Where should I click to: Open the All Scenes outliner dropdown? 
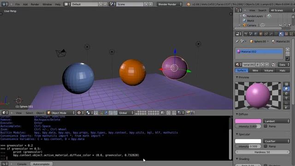pos(282,10)
